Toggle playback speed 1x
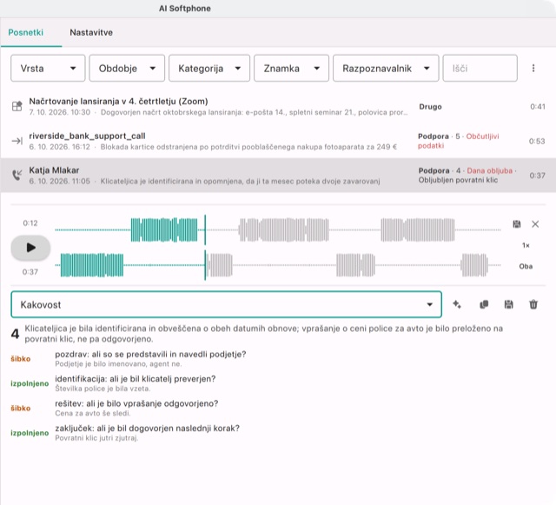The image size is (556, 505). pos(526,245)
